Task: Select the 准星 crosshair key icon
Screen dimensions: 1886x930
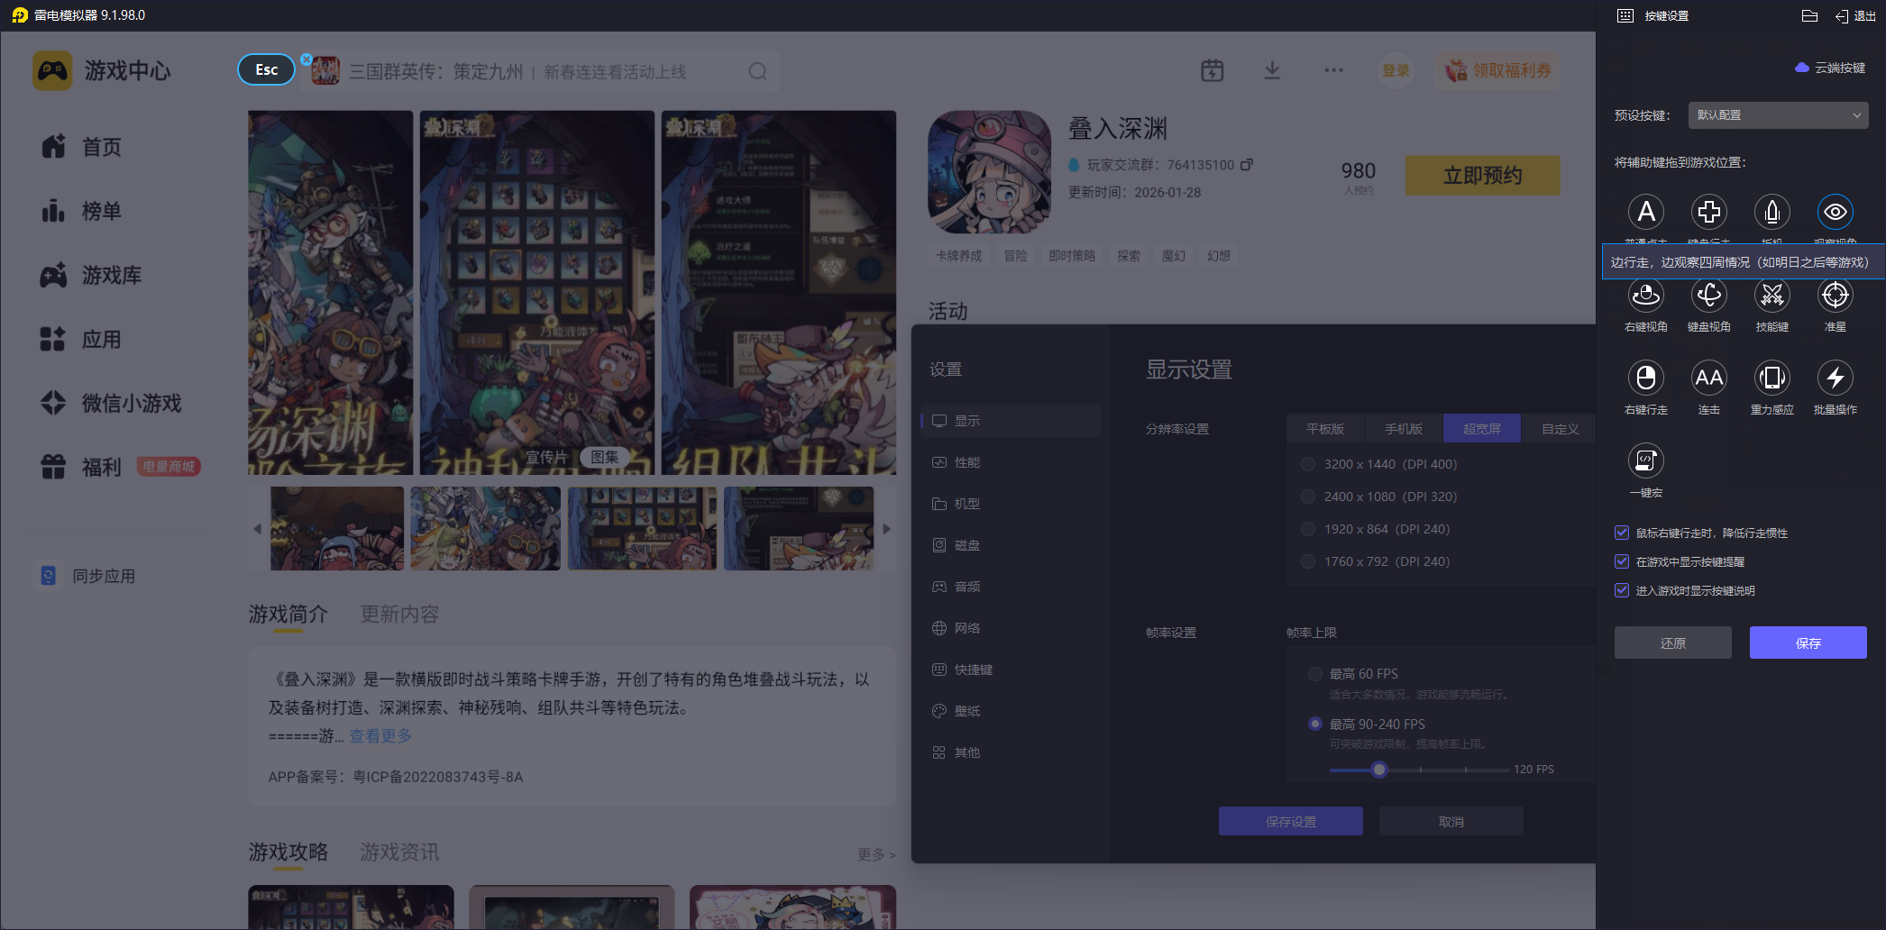Action: click(1836, 295)
